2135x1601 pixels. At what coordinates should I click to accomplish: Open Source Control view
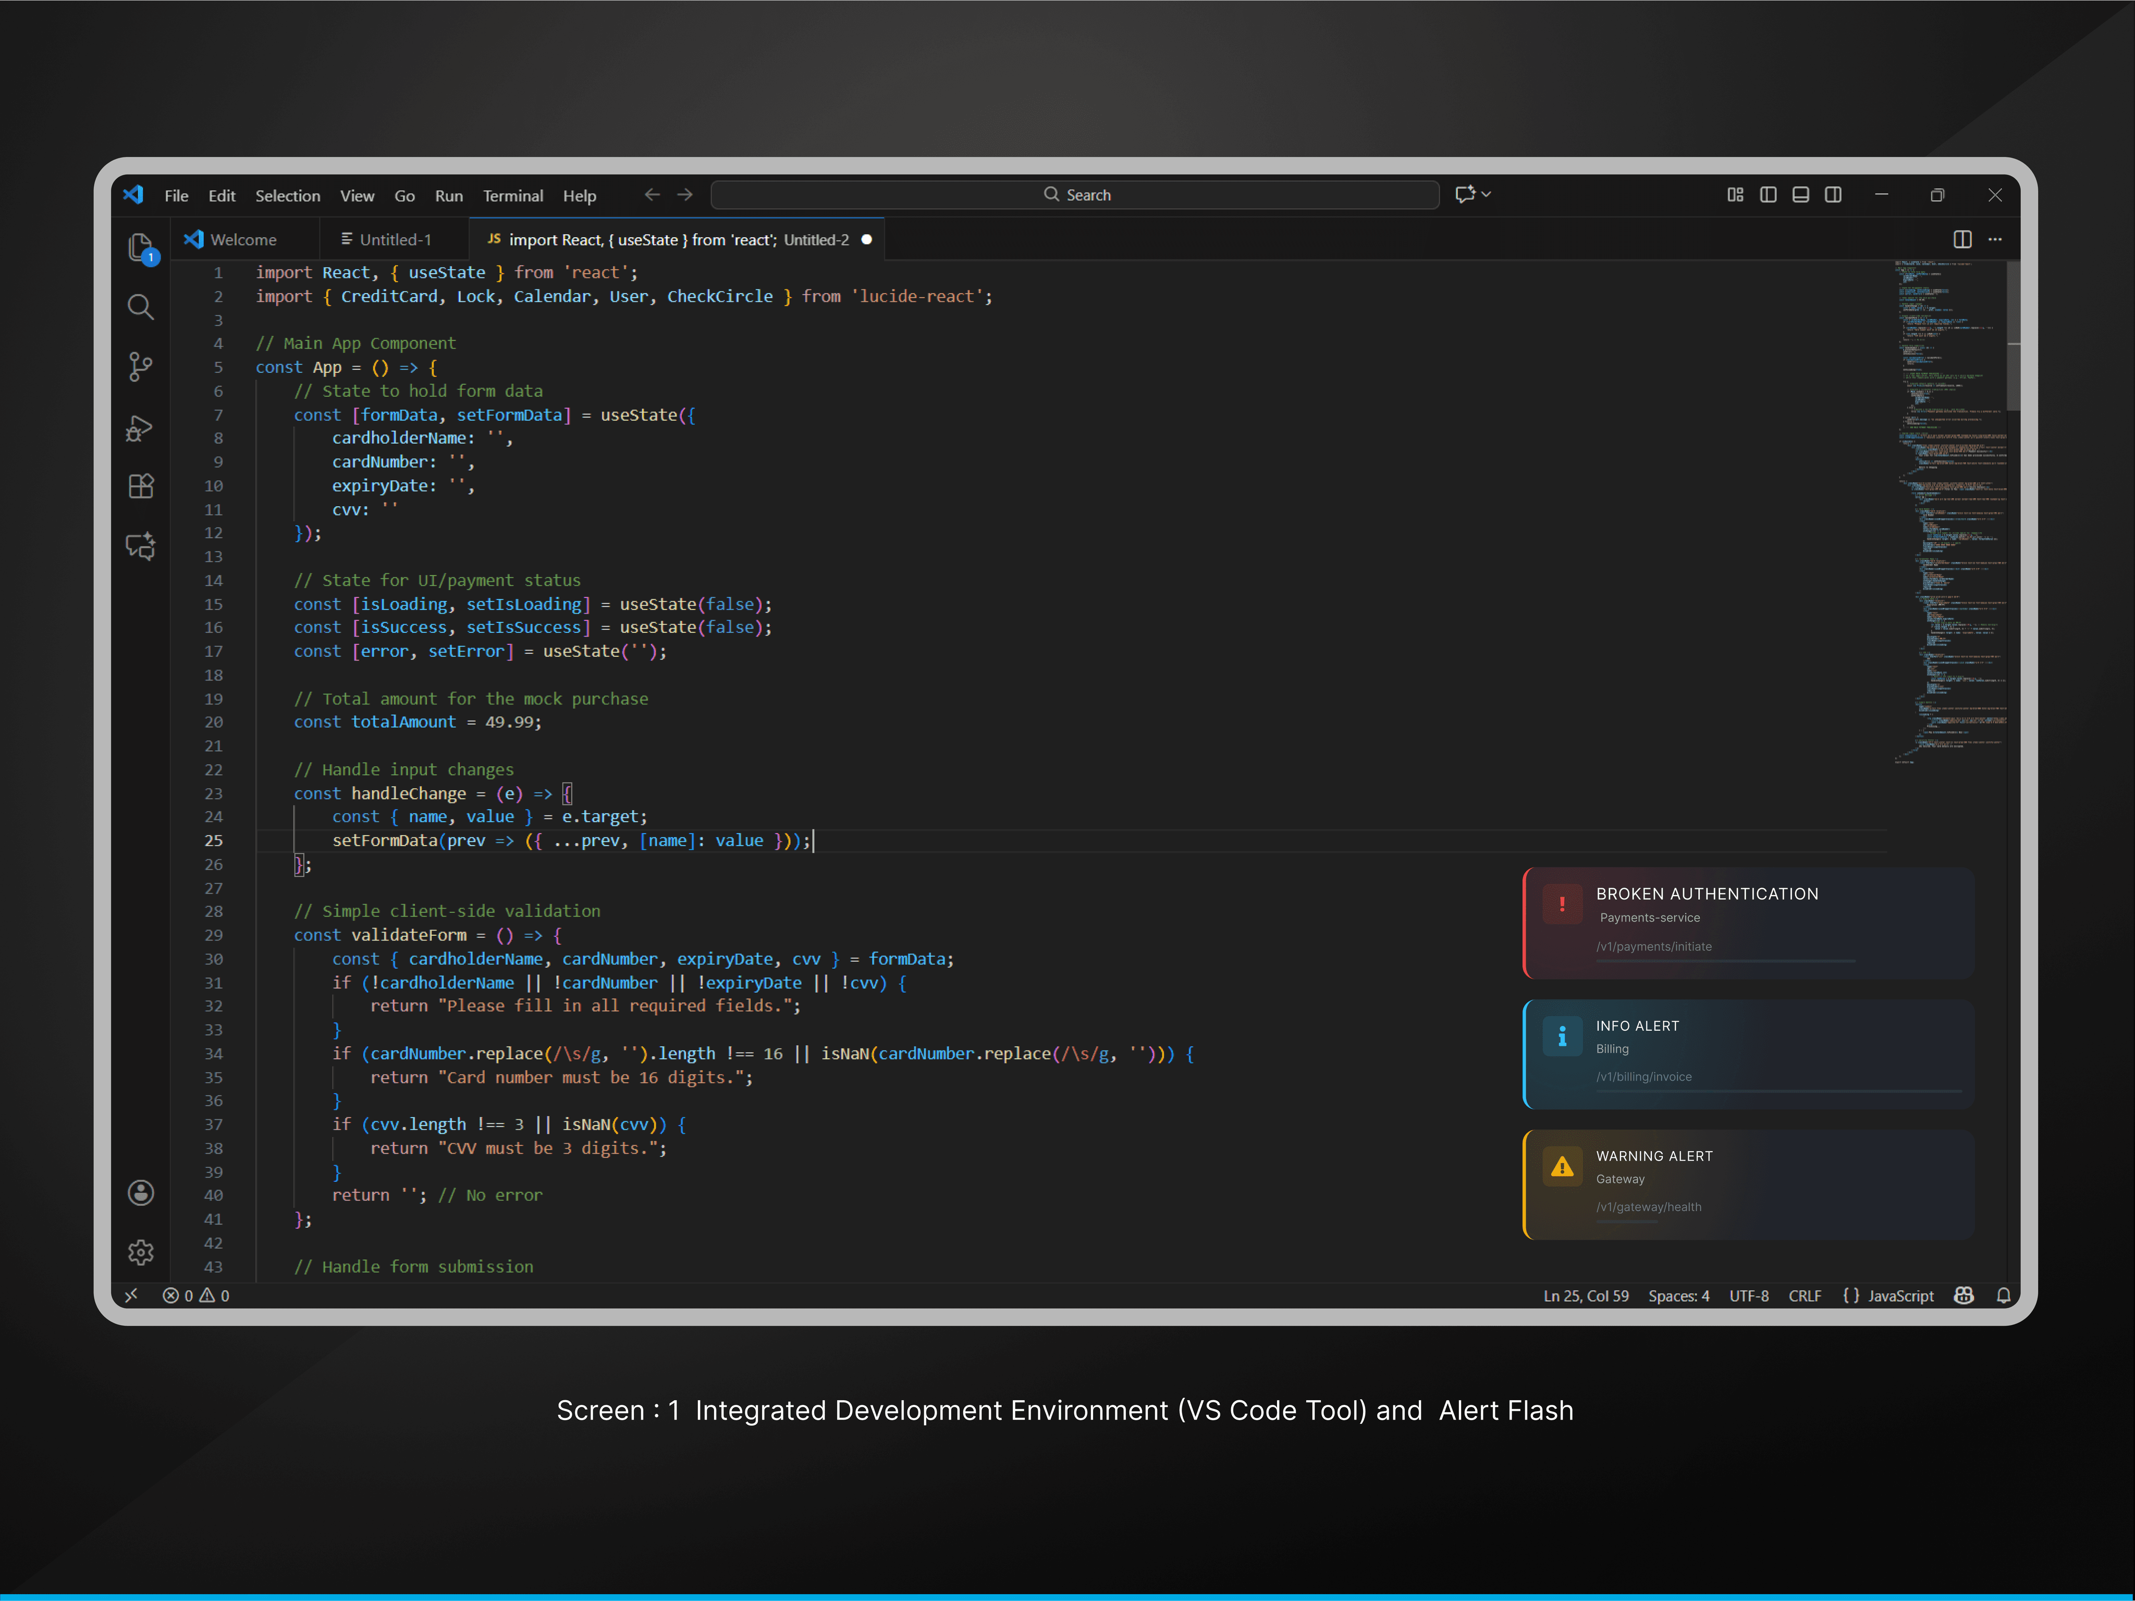(x=141, y=367)
